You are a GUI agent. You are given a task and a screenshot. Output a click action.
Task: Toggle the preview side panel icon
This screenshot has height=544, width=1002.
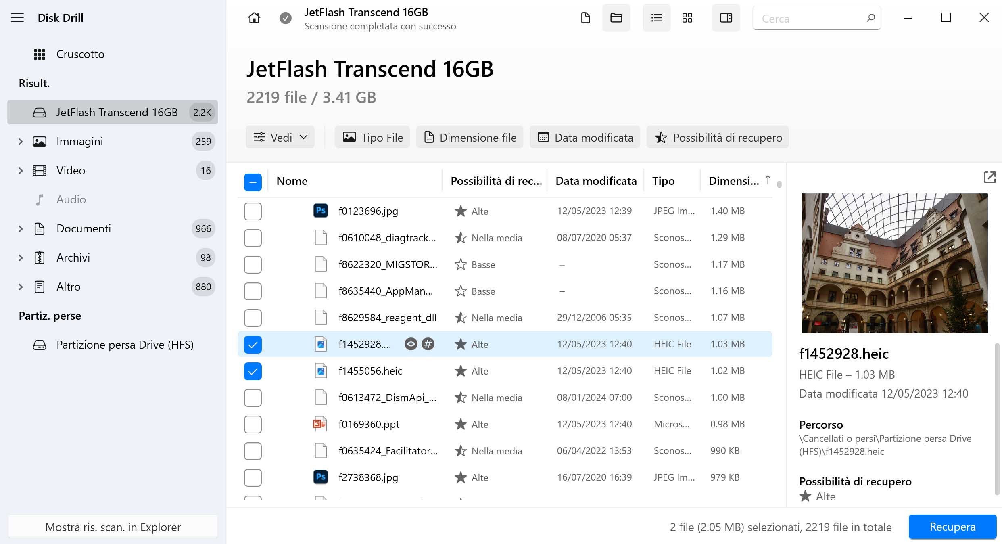click(x=726, y=18)
